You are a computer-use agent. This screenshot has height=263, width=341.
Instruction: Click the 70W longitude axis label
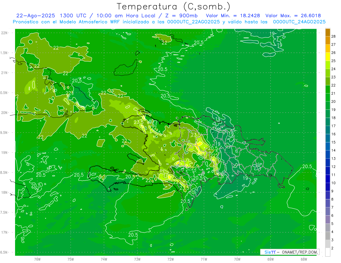[237, 259]
